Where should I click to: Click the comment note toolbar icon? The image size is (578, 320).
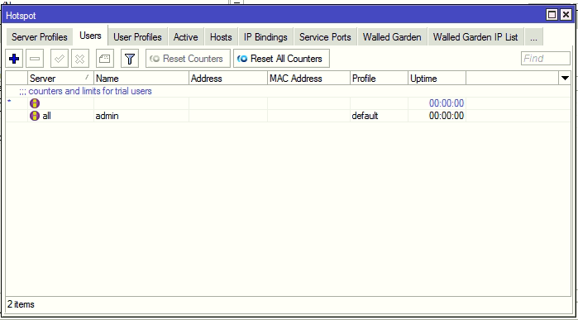[x=105, y=59]
